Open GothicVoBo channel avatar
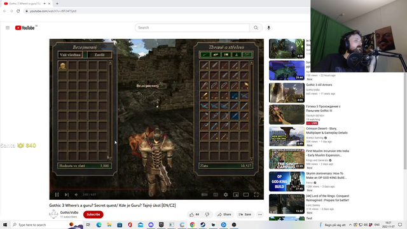Viewport: 407px width, 229px height. [53, 214]
